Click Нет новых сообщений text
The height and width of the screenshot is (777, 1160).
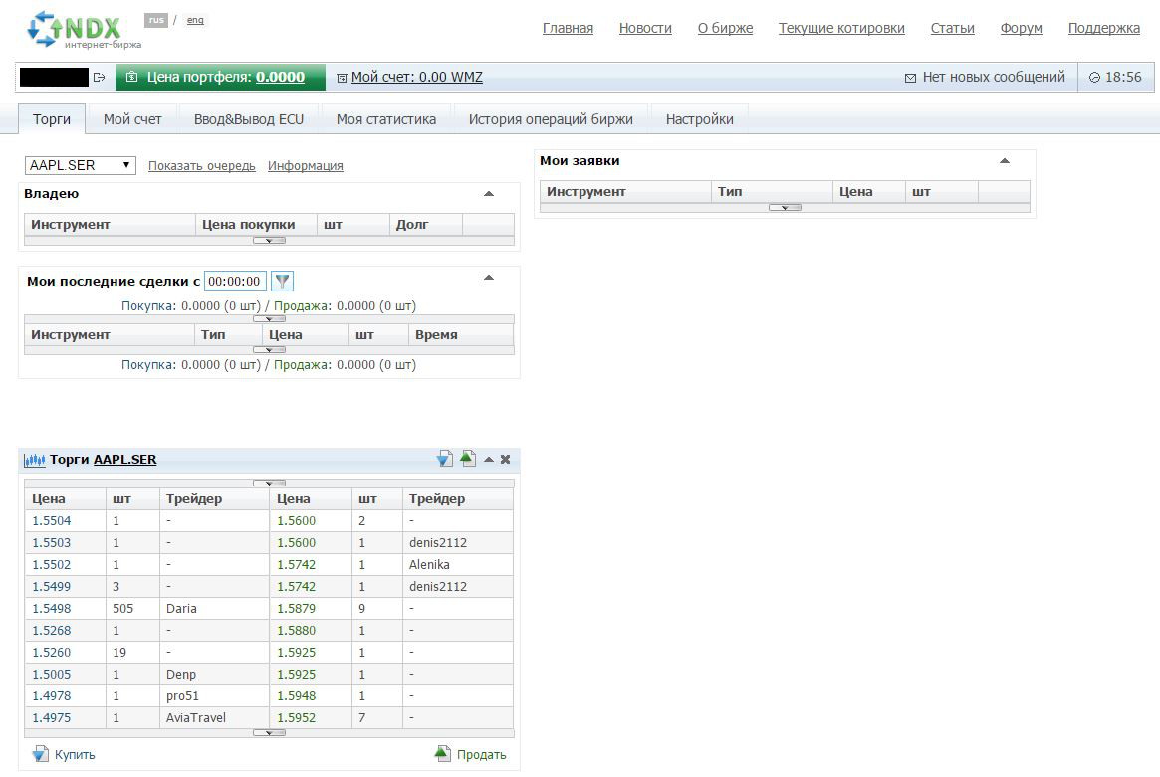(x=994, y=77)
